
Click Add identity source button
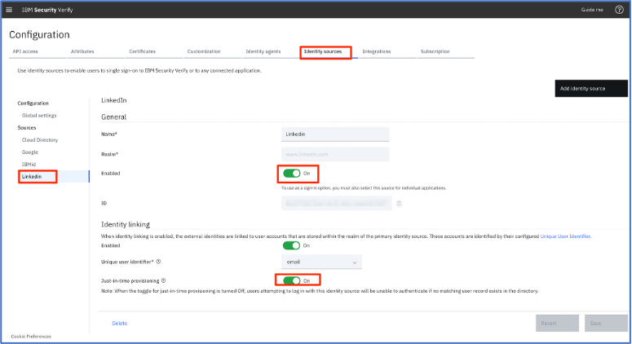click(x=591, y=88)
